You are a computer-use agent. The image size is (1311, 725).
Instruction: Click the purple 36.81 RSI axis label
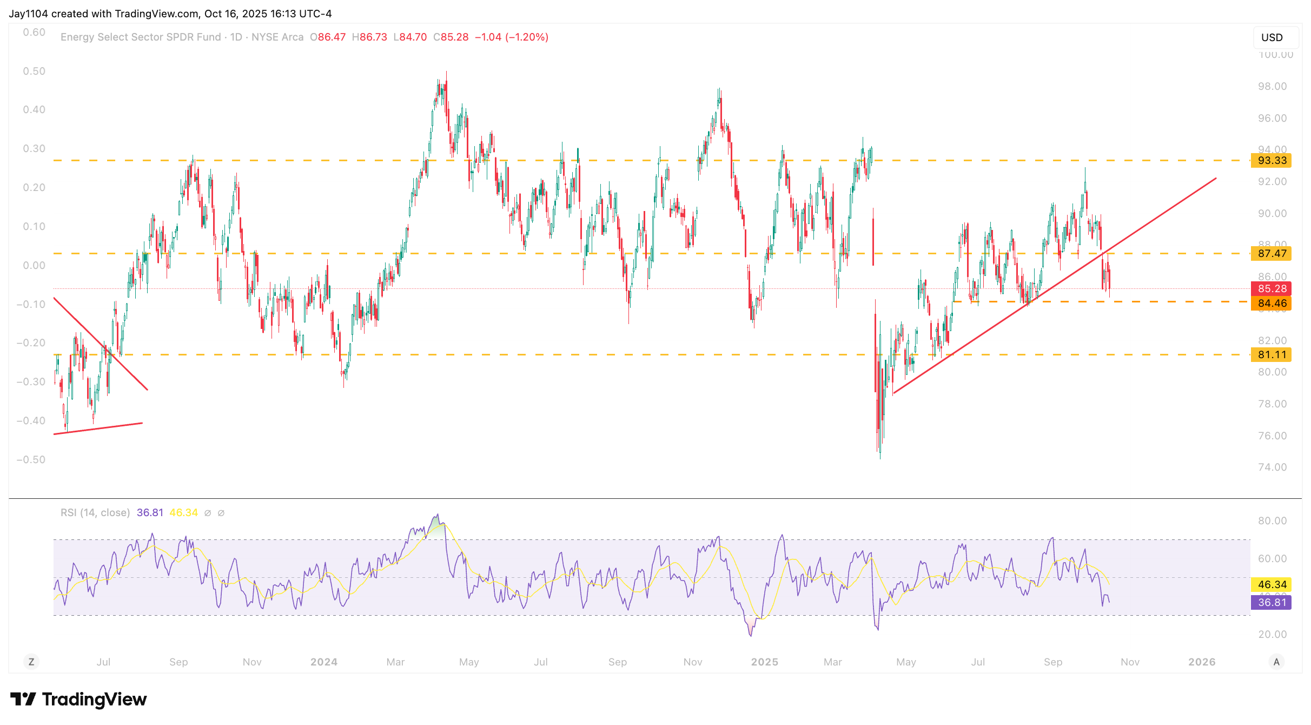1272,602
